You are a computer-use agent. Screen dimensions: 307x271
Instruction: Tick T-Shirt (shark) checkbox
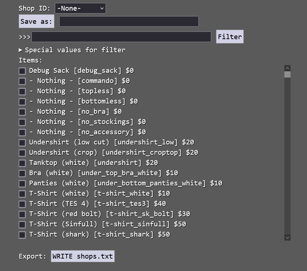click(22, 235)
